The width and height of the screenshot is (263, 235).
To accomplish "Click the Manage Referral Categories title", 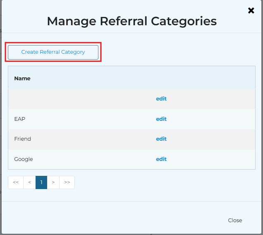I will (132, 22).
